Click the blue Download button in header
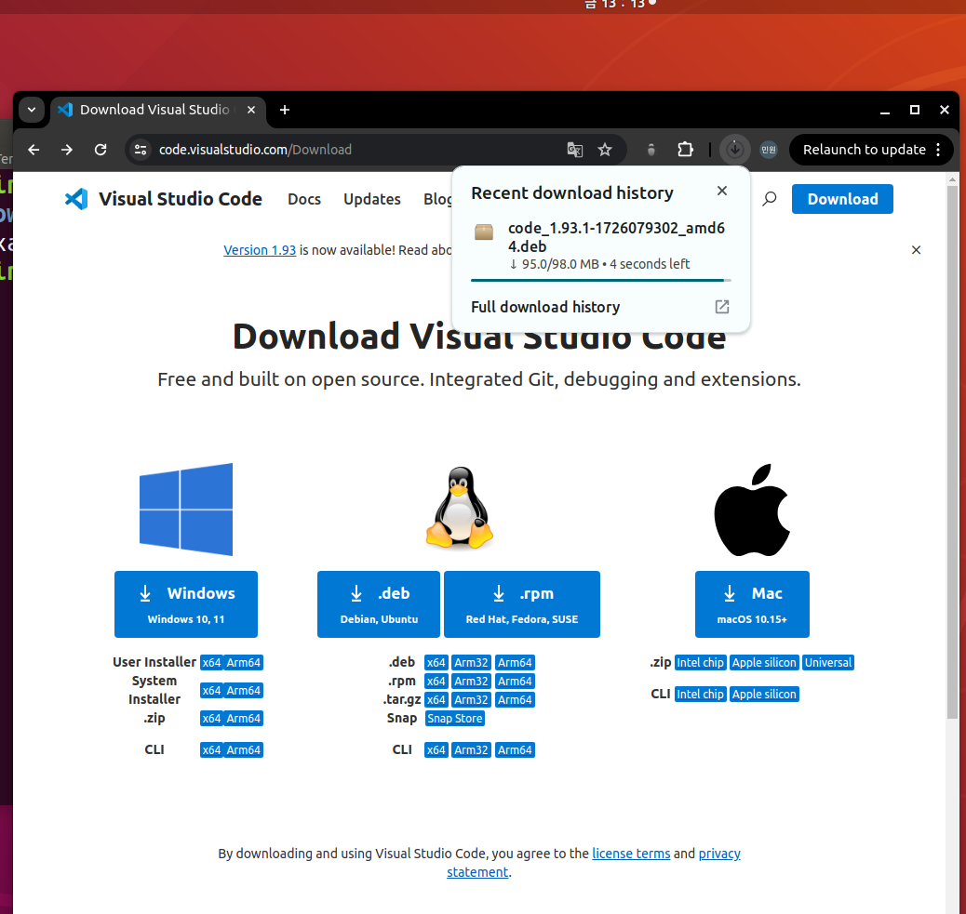966x914 pixels. click(x=842, y=199)
